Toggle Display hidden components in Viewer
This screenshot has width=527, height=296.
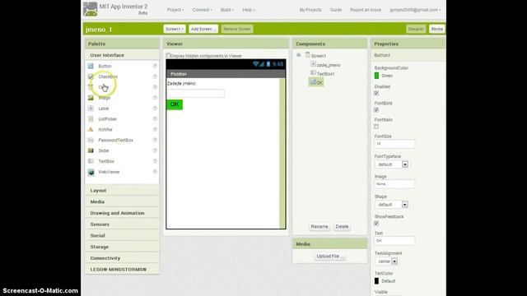pos(168,55)
